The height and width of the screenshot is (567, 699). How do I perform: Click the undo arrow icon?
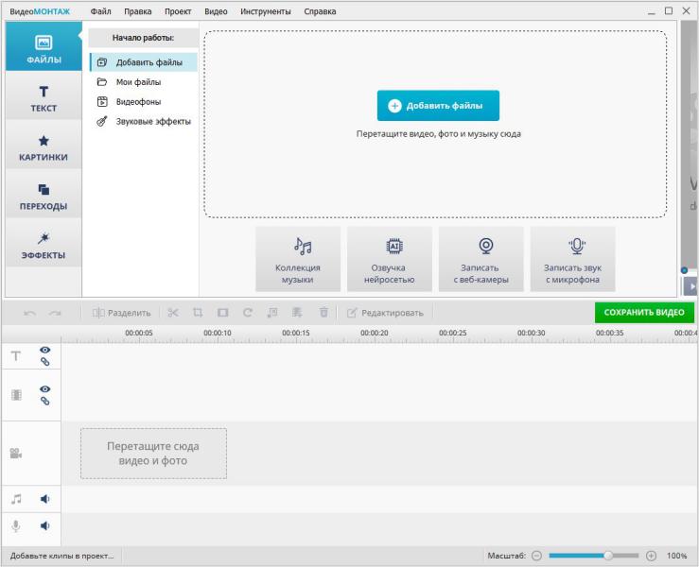[x=30, y=313]
